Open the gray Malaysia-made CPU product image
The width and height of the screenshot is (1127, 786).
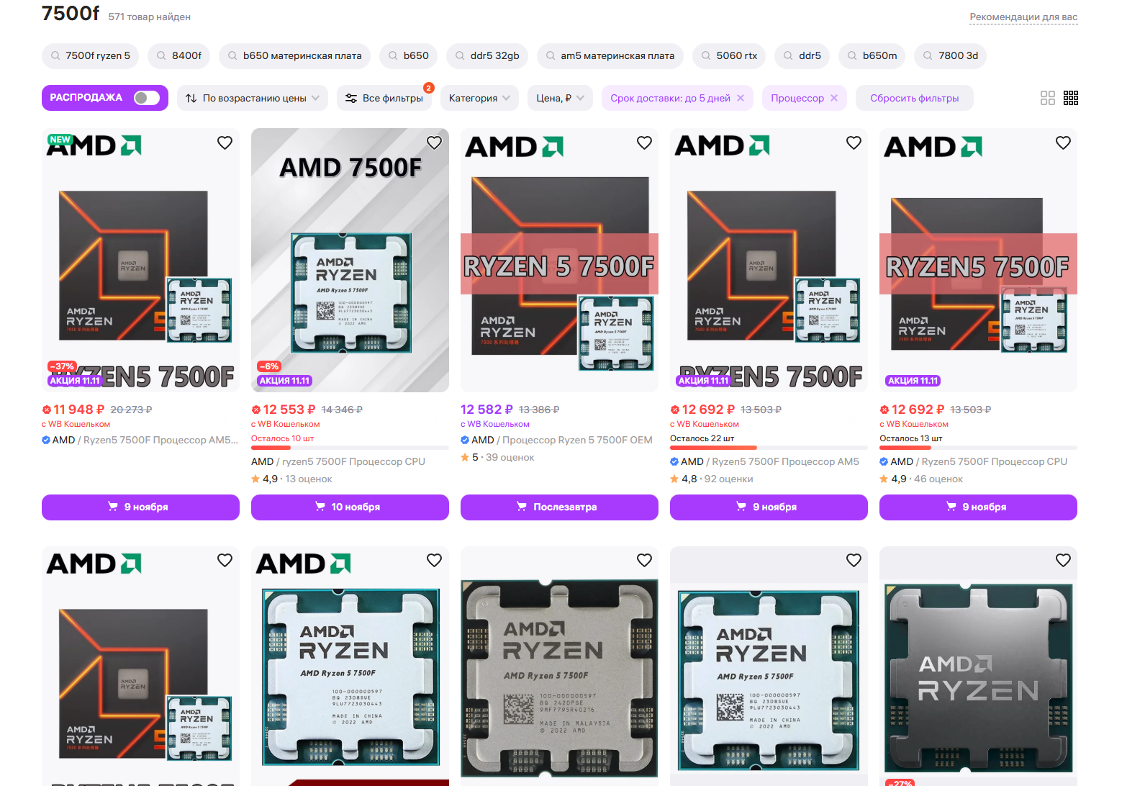(x=559, y=666)
